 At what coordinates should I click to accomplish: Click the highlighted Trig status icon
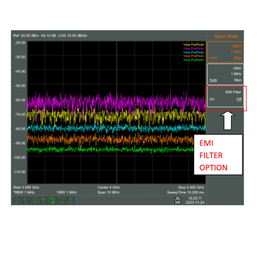(53, 200)
